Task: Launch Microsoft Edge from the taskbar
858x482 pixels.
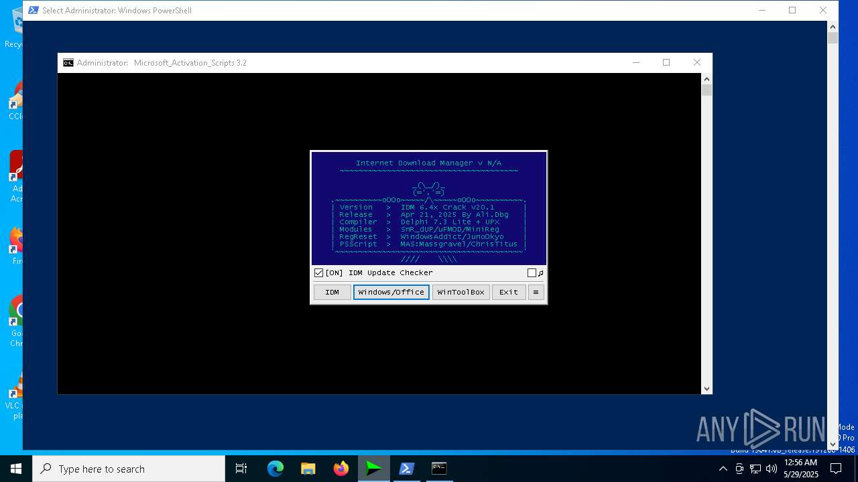Action: click(275, 469)
